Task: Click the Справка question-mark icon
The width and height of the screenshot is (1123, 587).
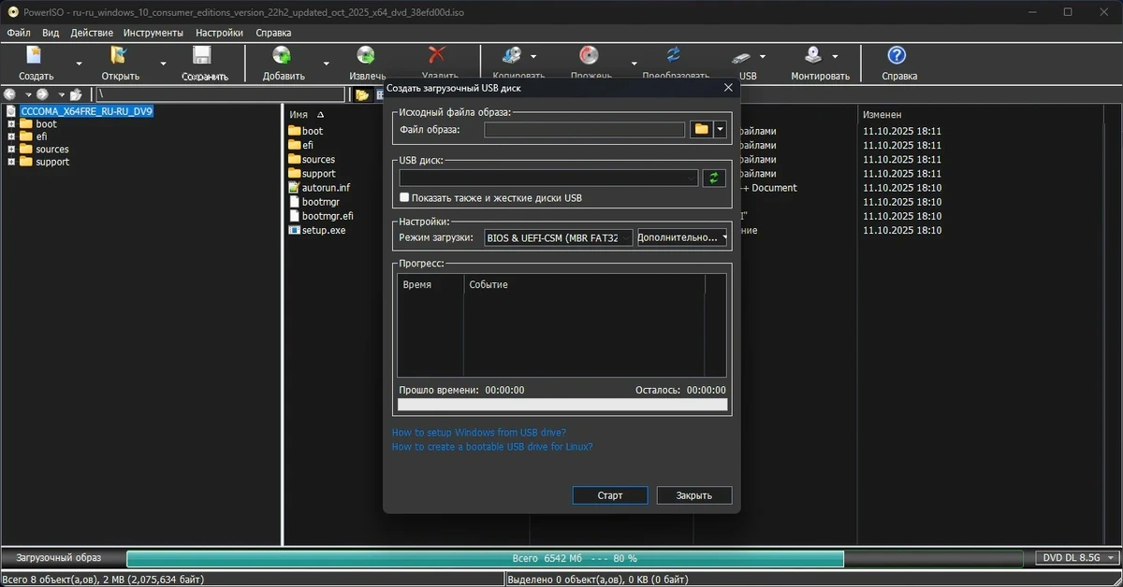Action: pos(897,56)
